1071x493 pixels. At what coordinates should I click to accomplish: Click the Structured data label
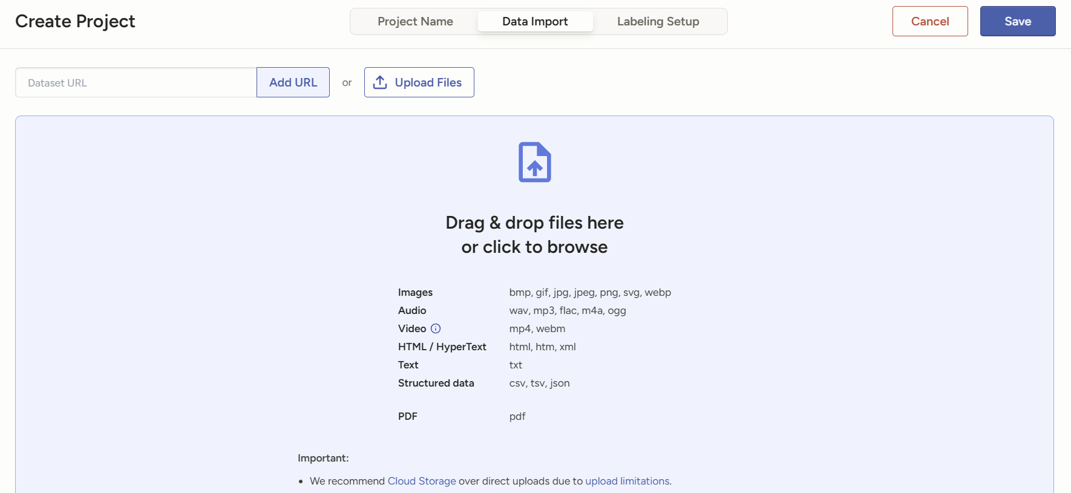pos(436,383)
